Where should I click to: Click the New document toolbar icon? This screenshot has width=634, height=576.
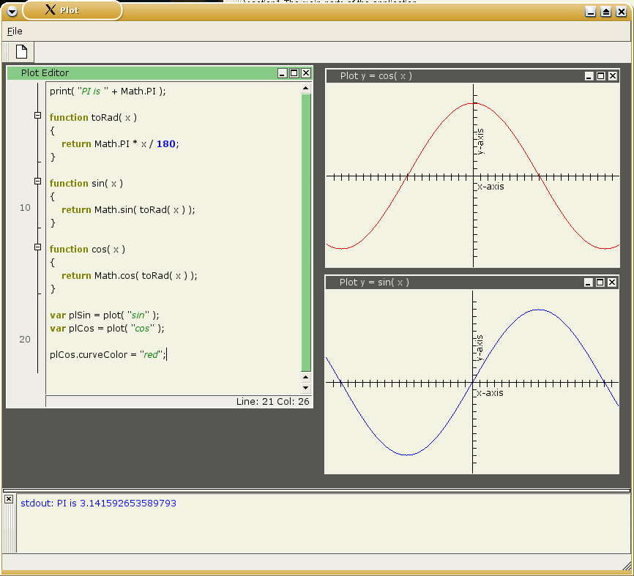pyautogui.click(x=21, y=52)
